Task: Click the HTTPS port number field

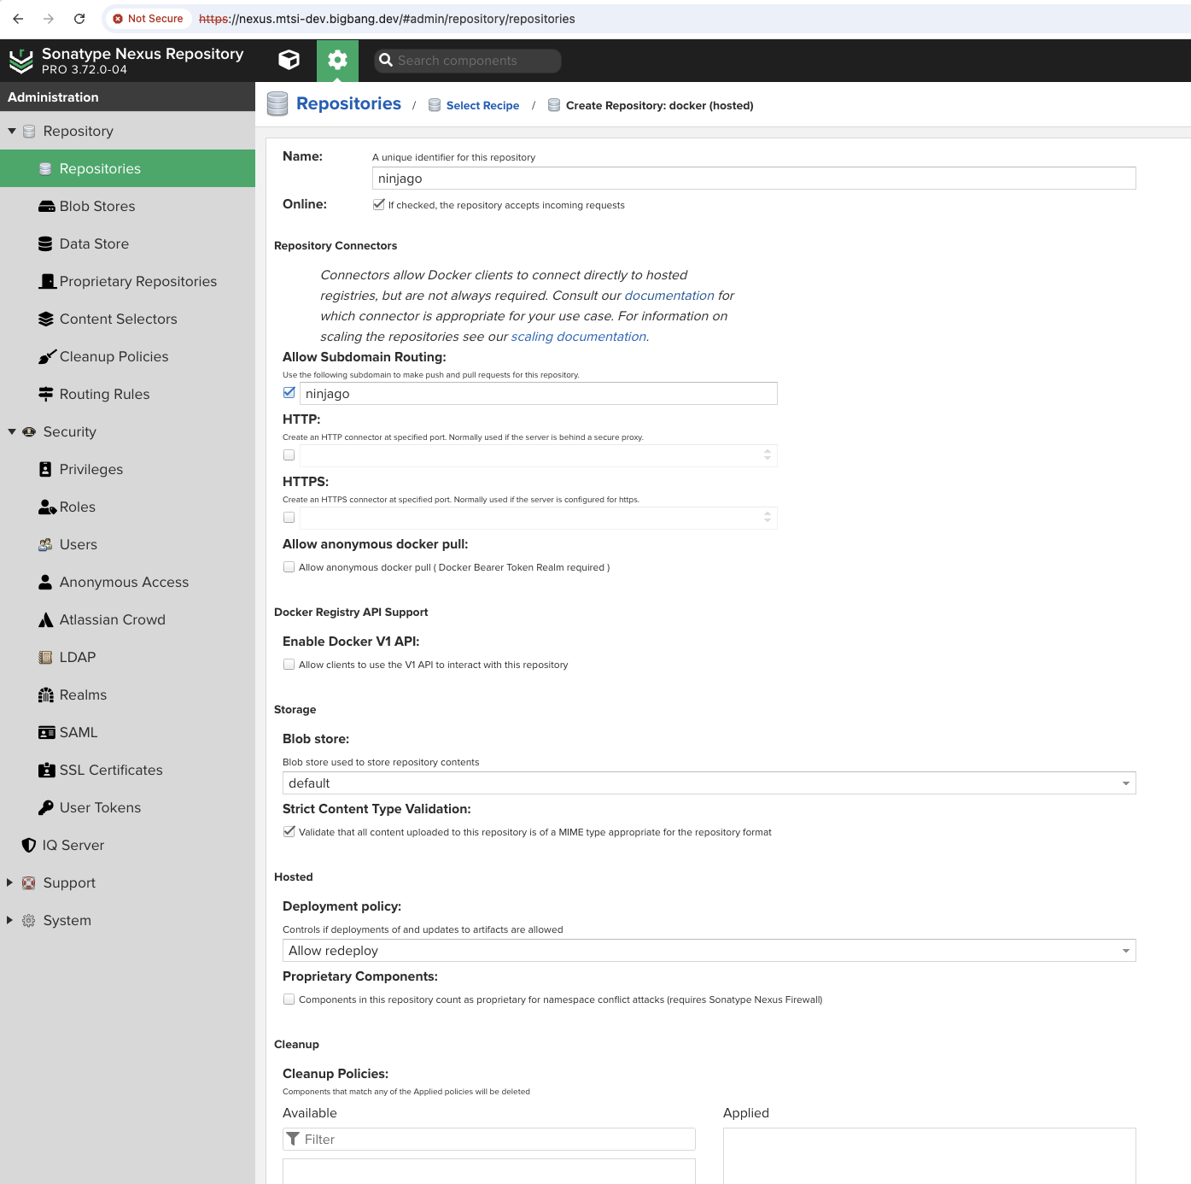Action: click(539, 518)
